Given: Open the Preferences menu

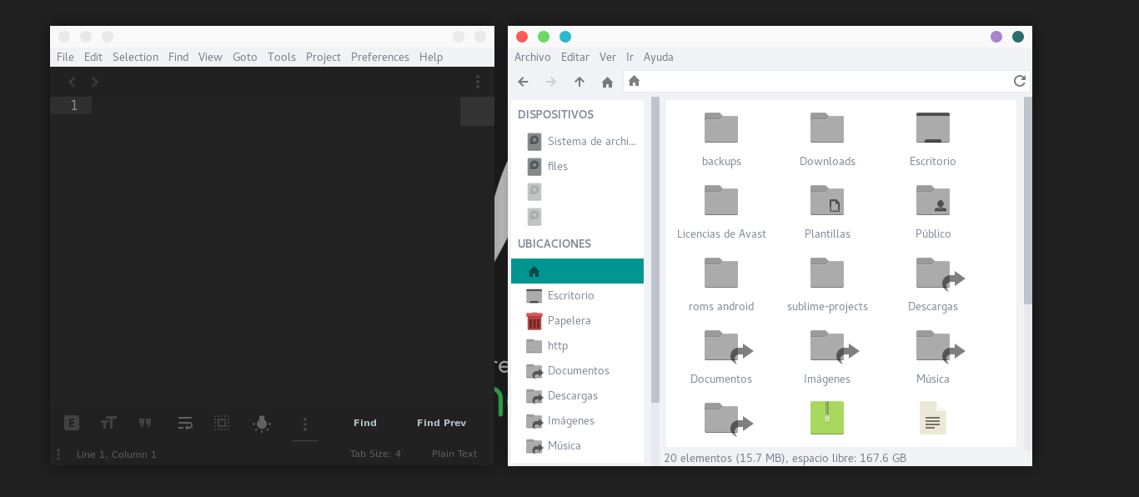Looking at the screenshot, I should pos(380,57).
